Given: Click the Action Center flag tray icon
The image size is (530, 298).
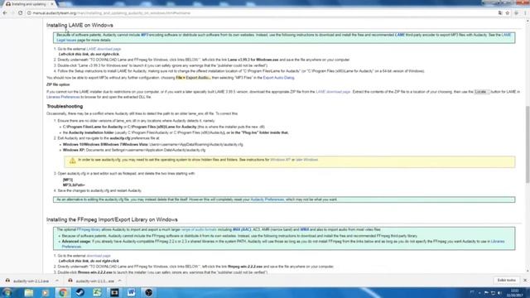Looking at the screenshot, I should click(x=486, y=292).
